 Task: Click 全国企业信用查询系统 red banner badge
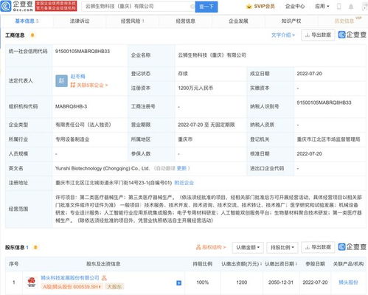coord(56,6)
